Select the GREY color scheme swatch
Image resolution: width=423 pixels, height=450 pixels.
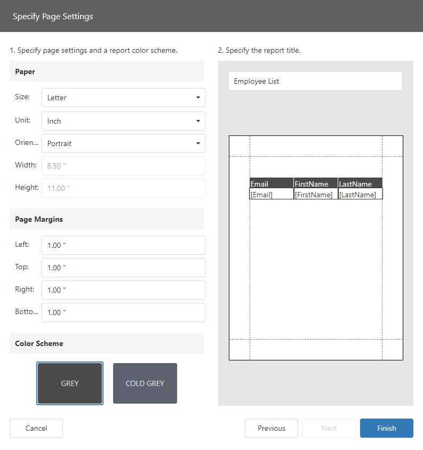[x=70, y=383]
